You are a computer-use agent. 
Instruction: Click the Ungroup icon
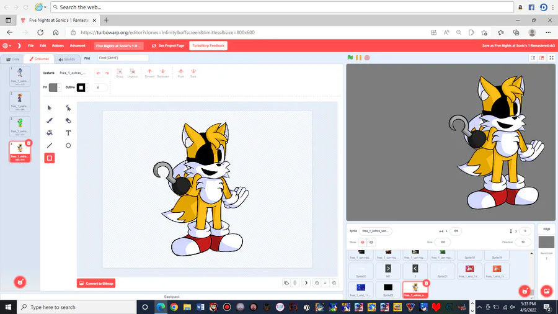tap(133, 73)
